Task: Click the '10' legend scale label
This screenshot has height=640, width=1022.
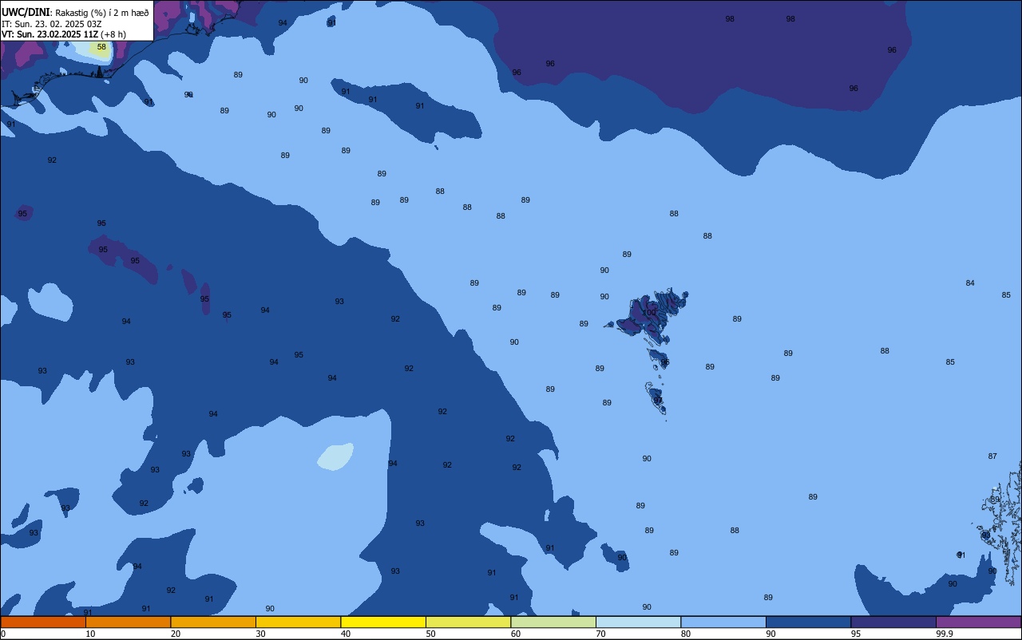Action: 90,634
